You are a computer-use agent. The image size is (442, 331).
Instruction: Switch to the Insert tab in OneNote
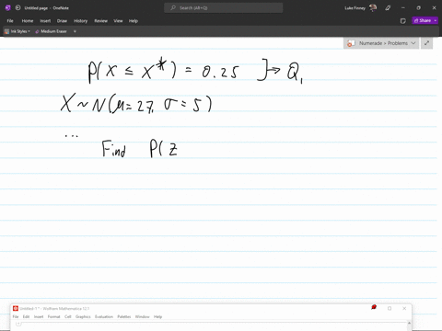(45, 21)
